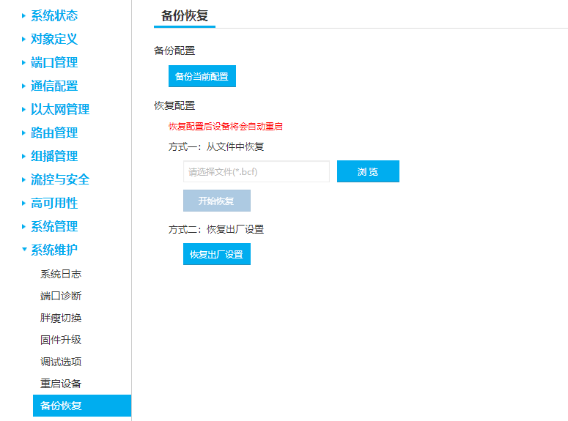The height and width of the screenshot is (421, 568).
Task: Expand the 系统管理 sidebar section
Action: [x=54, y=226]
